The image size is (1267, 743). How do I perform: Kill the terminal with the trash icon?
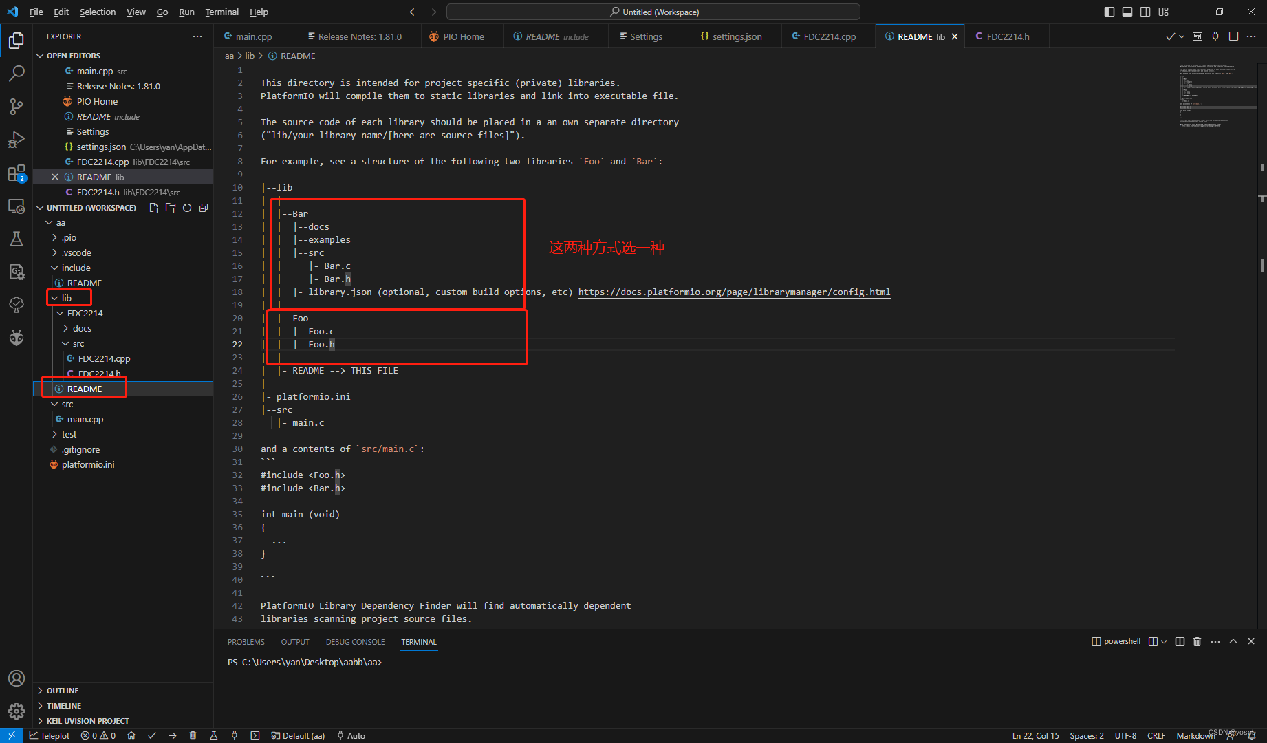point(1197,641)
